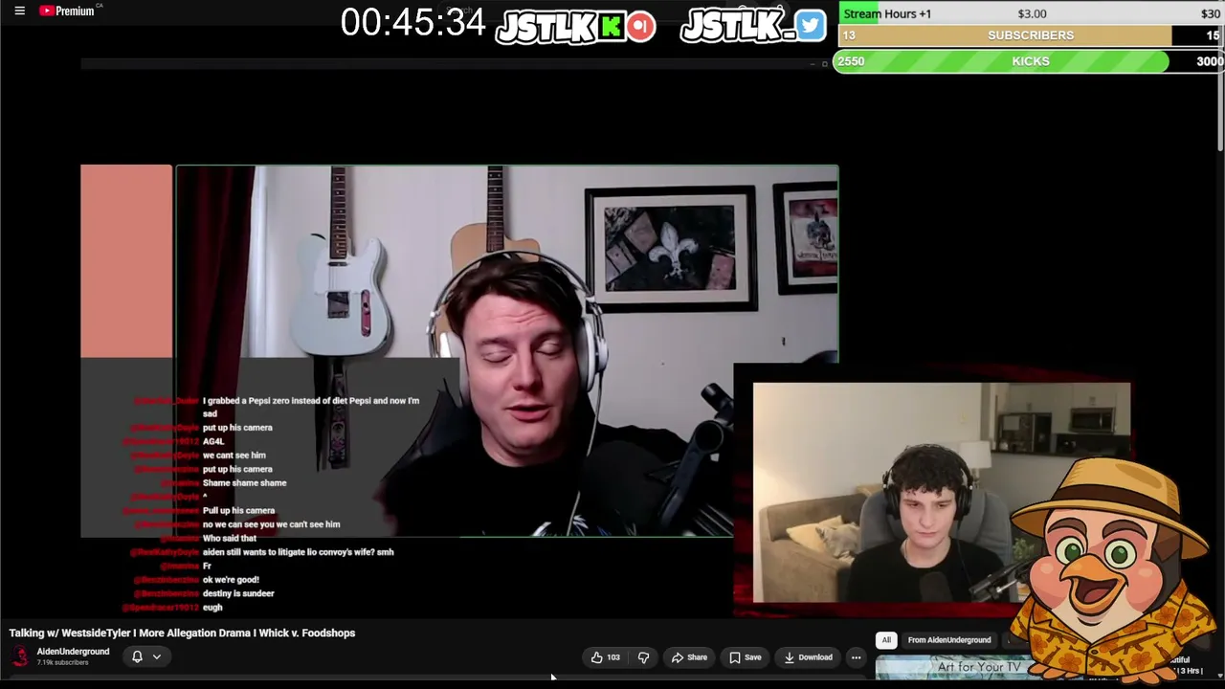Open the more actions ellipsis menu
The width and height of the screenshot is (1225, 689).
[857, 657]
